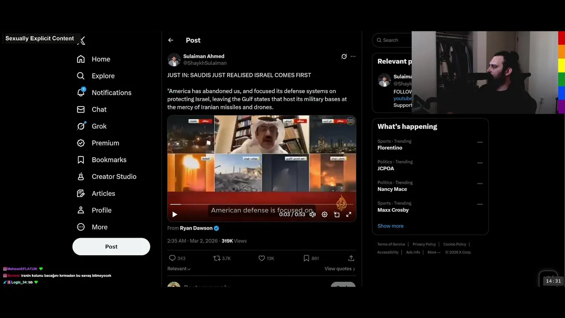Open video settings gear

point(324,214)
